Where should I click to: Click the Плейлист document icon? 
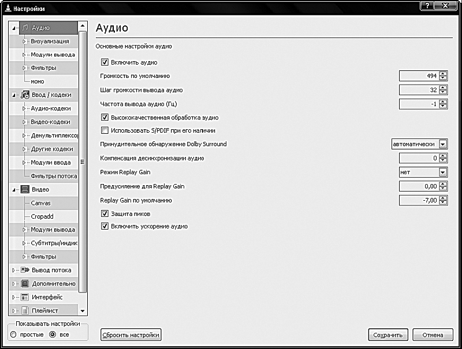[x=25, y=310]
